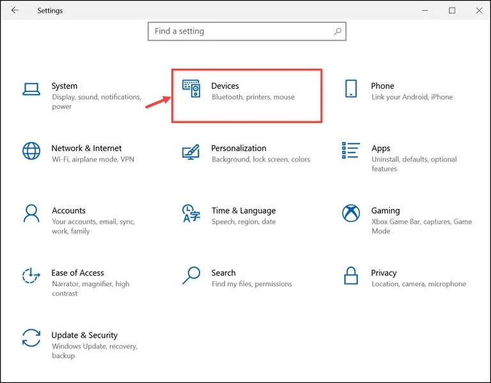Open the Personalization heading
The height and width of the screenshot is (383, 491).
click(239, 148)
